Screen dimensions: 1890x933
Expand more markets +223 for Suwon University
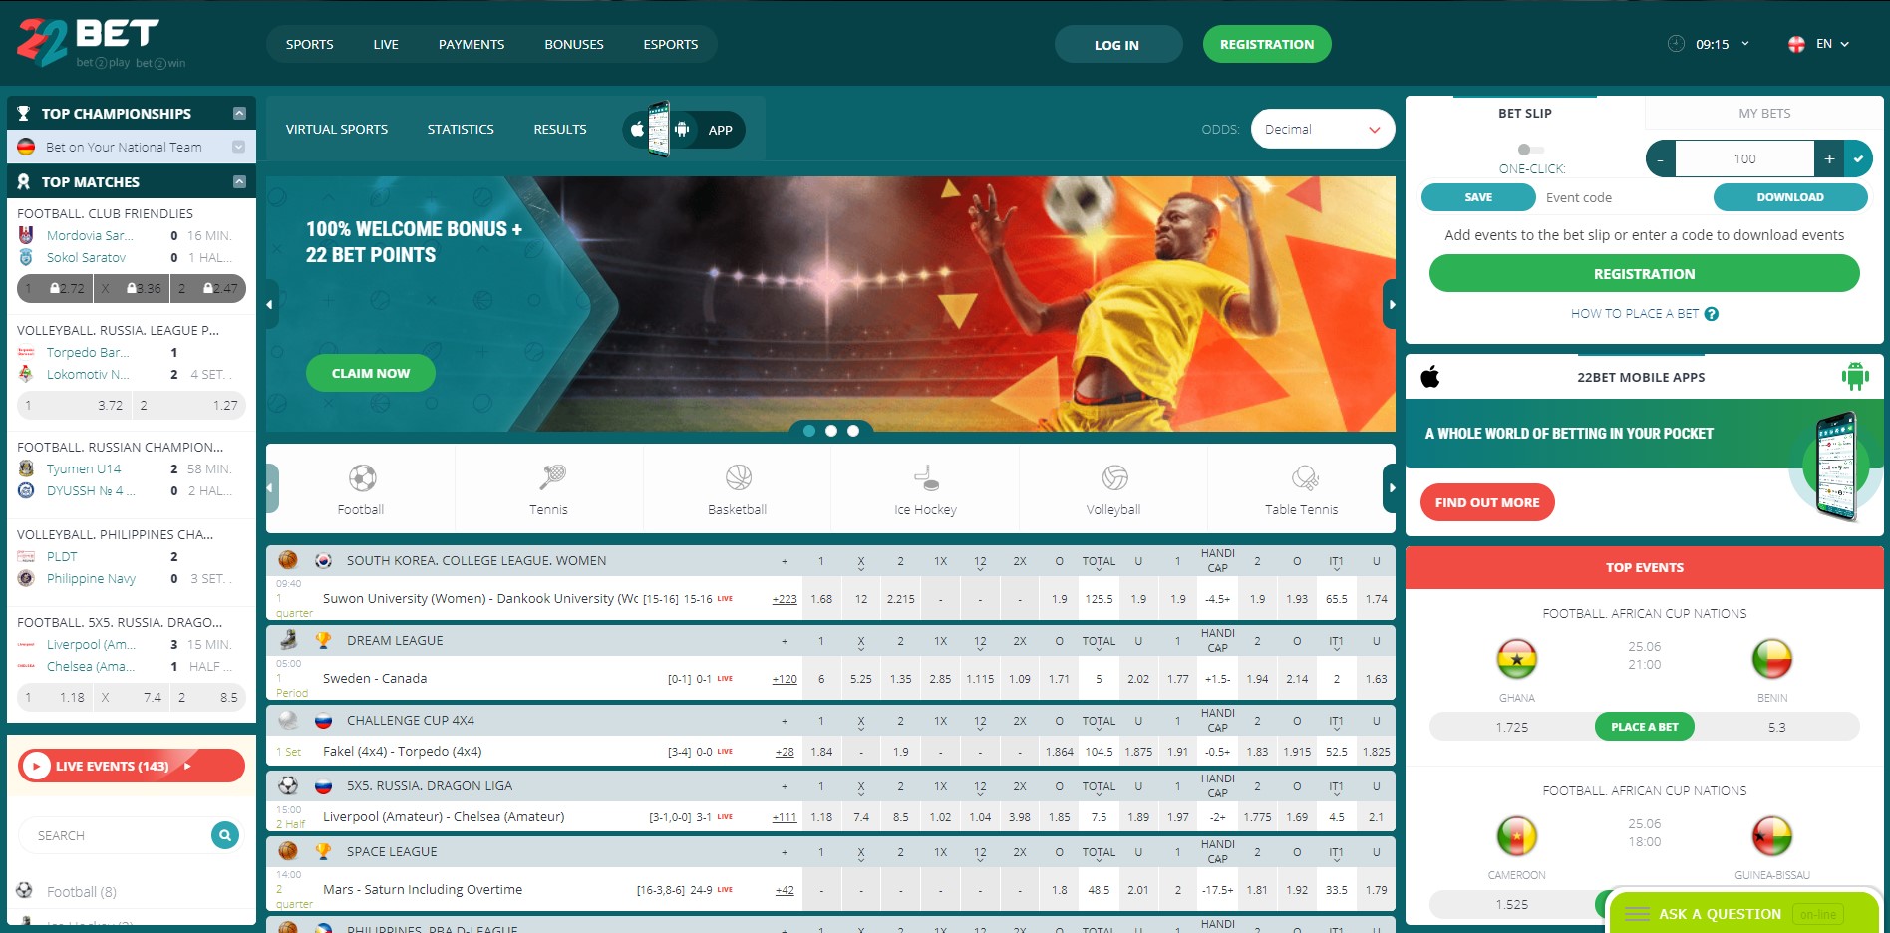(x=785, y=599)
